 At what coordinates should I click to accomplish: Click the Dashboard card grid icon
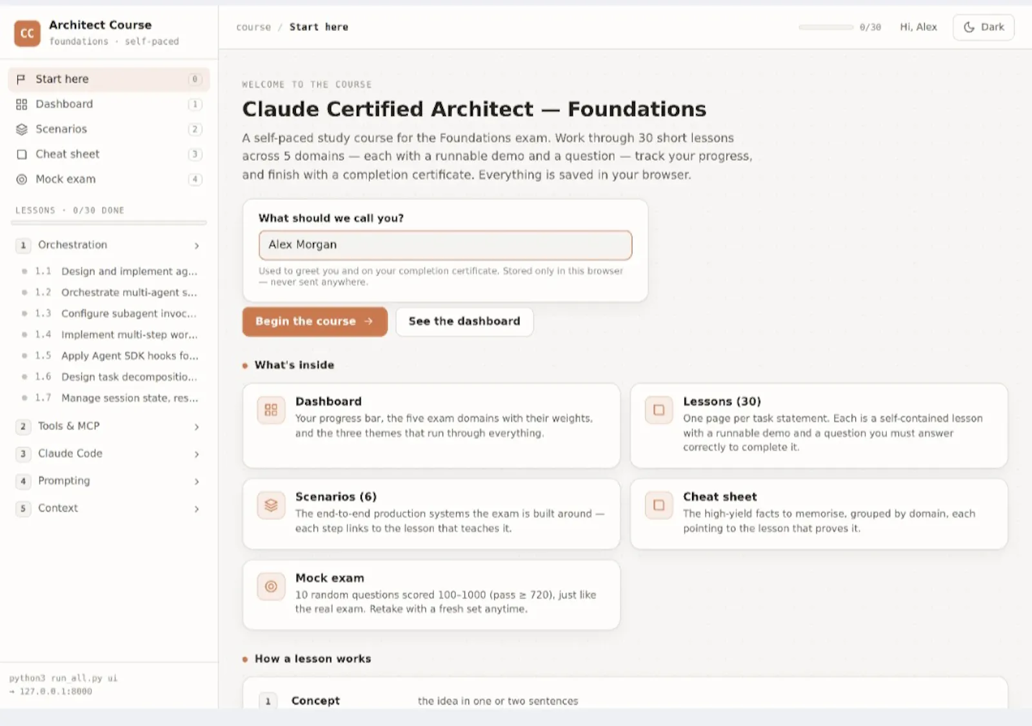tap(271, 410)
